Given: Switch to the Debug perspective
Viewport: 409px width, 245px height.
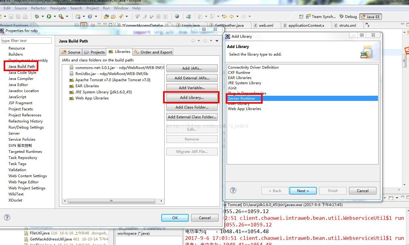Looking at the screenshot, I should (x=348, y=17).
